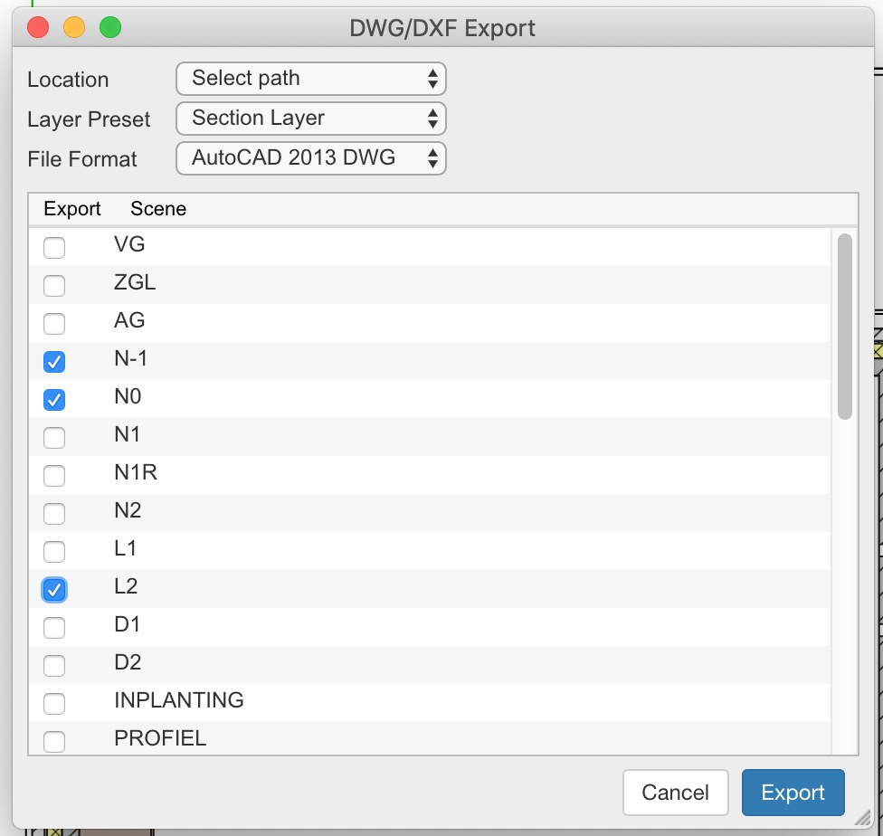Open the File Format dropdown
This screenshot has height=836, width=883.
[310, 158]
